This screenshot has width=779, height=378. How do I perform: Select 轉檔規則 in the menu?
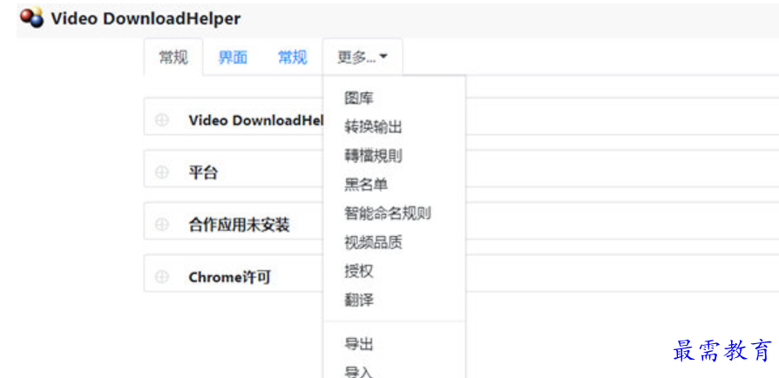(x=373, y=156)
